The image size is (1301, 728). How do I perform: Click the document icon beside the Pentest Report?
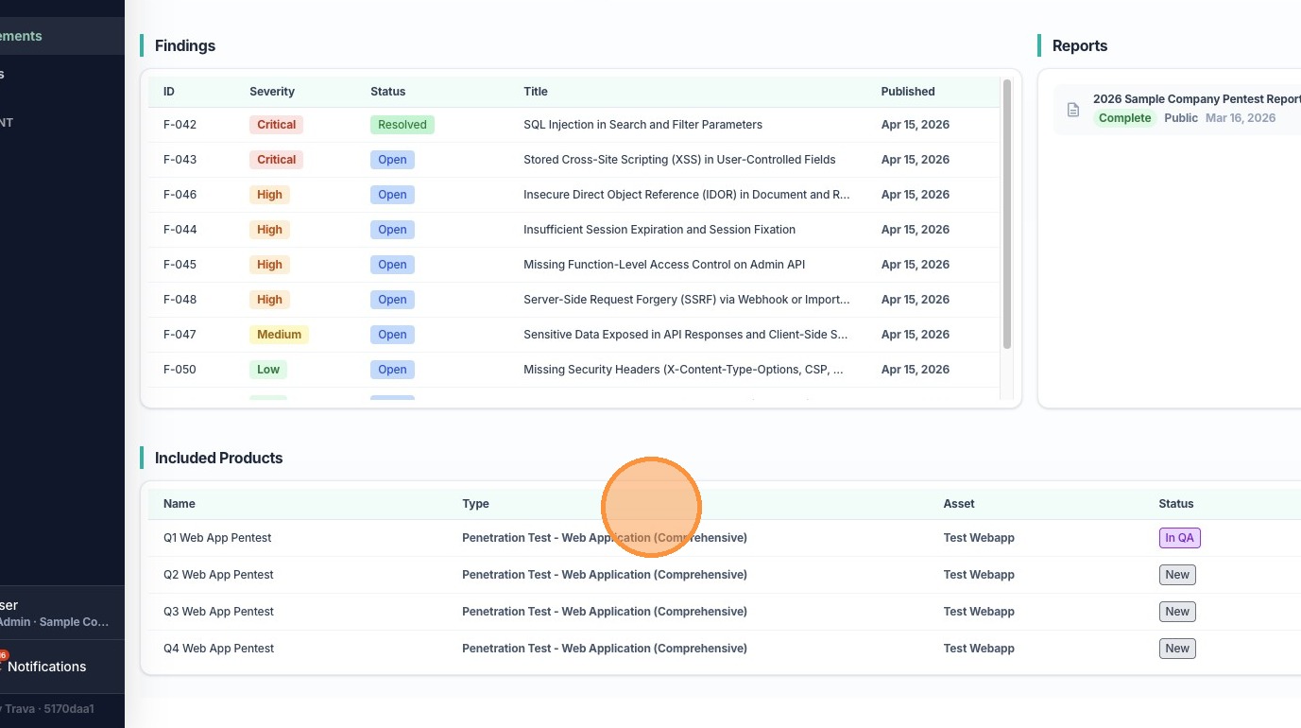[1072, 110]
